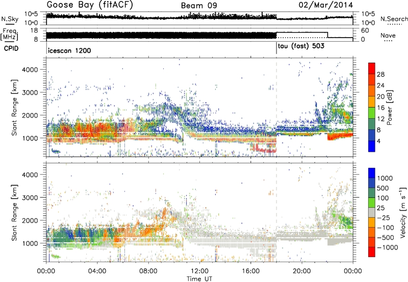408x282 pixels.
Task: Pick the blue top segment of Velocity colorbar
Action: [372, 173]
